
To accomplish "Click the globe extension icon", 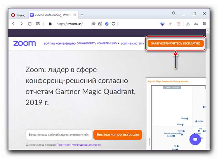I will click(162, 24).
